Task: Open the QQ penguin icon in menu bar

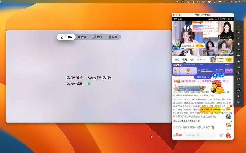Action: coord(193,2)
